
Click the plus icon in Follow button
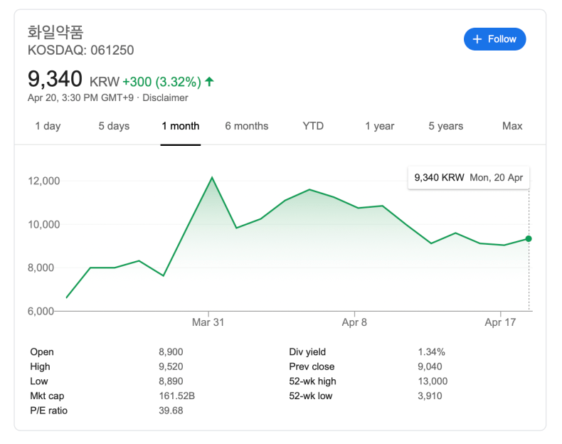(477, 39)
